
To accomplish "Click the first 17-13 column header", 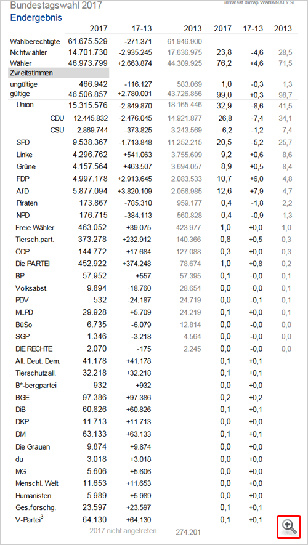I will click(x=142, y=28).
